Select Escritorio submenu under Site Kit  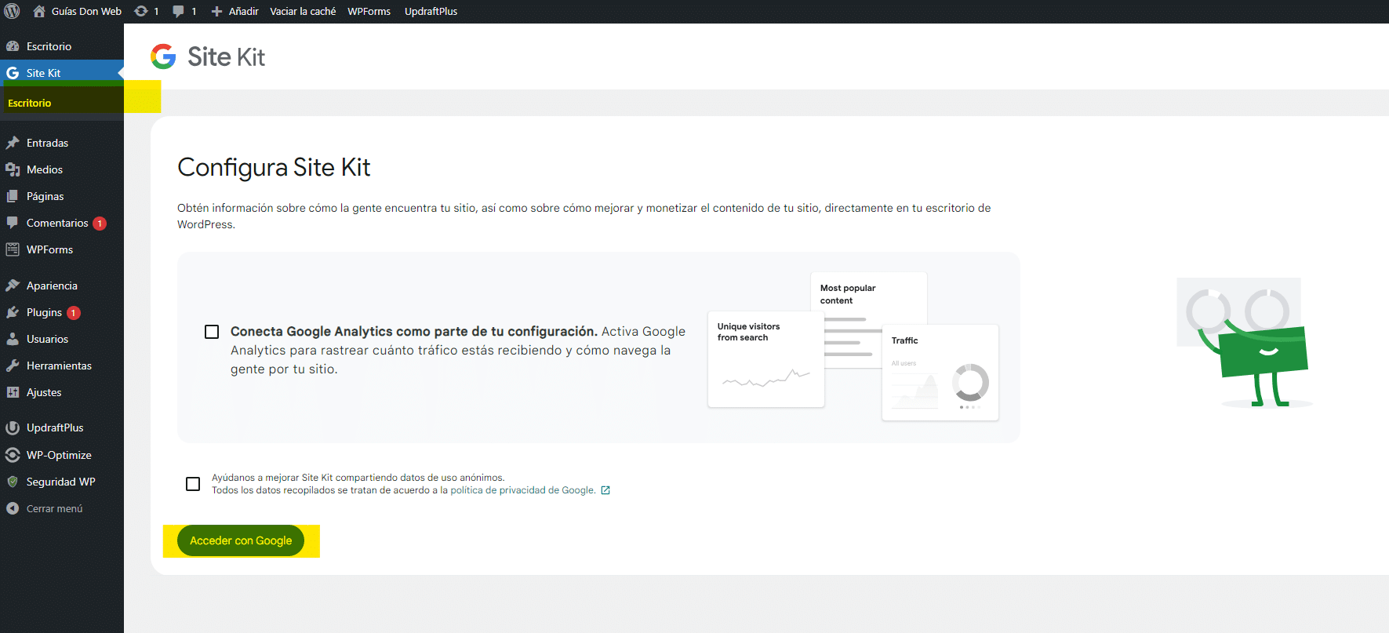(x=30, y=103)
